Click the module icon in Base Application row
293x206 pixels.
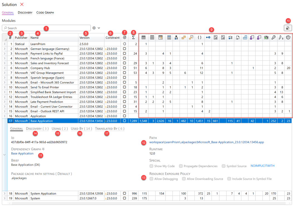[x=124, y=121]
